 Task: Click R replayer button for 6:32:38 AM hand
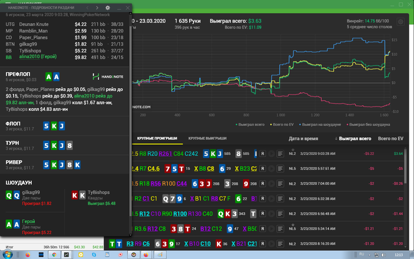click(263, 199)
